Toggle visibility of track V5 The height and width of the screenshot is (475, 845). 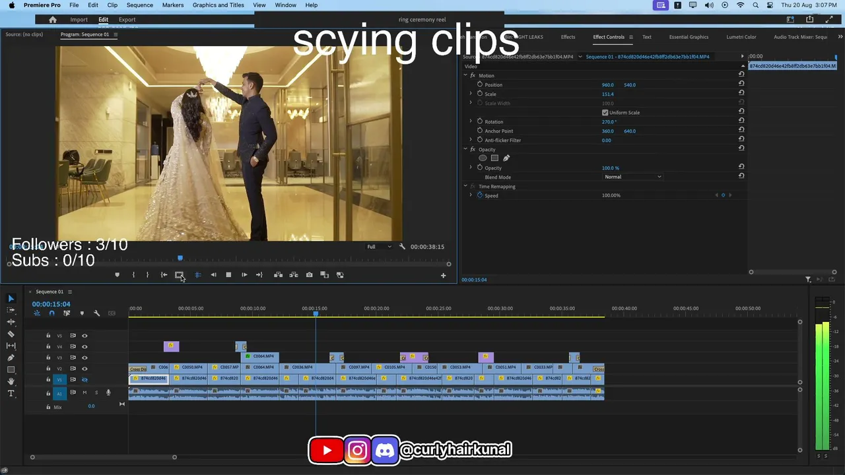(84, 336)
